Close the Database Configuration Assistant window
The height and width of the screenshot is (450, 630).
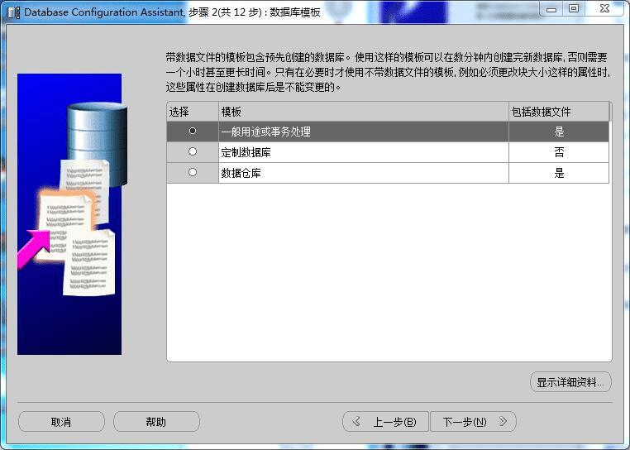click(604, 9)
